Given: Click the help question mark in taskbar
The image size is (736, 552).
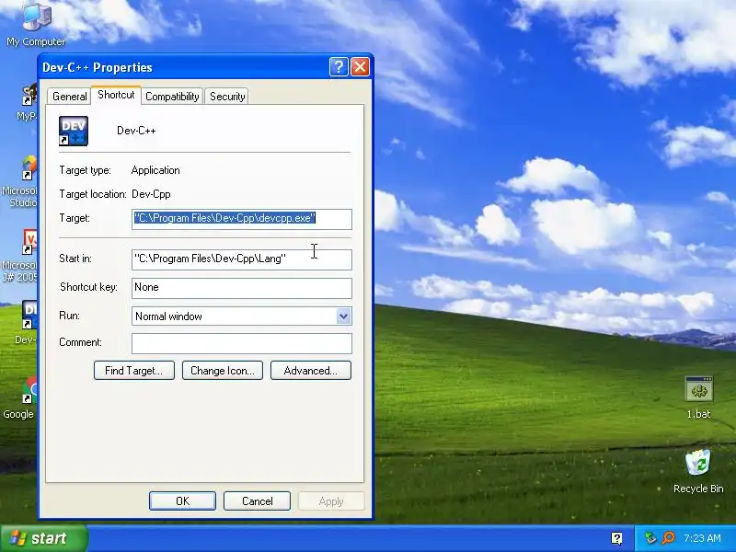Looking at the screenshot, I should point(616,538).
